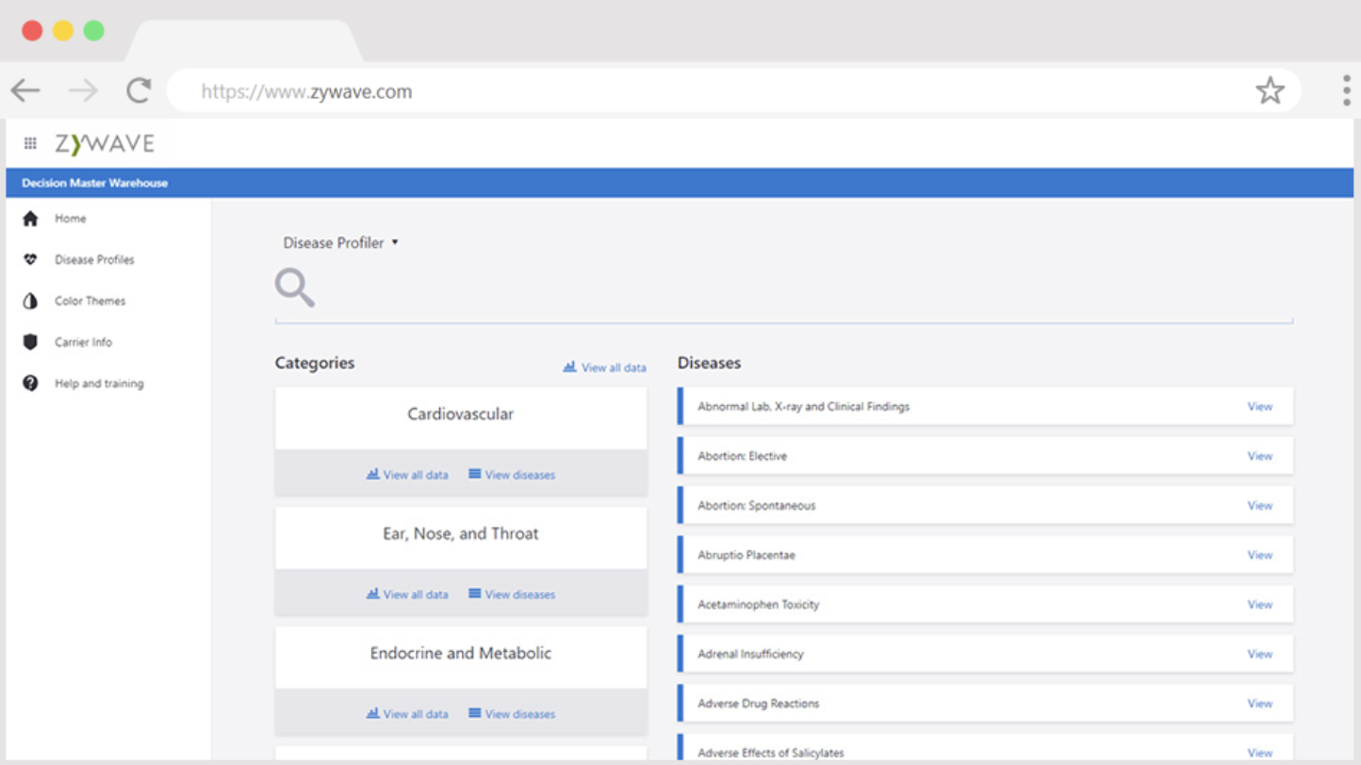Open the Zywave app grid icon

click(x=29, y=142)
